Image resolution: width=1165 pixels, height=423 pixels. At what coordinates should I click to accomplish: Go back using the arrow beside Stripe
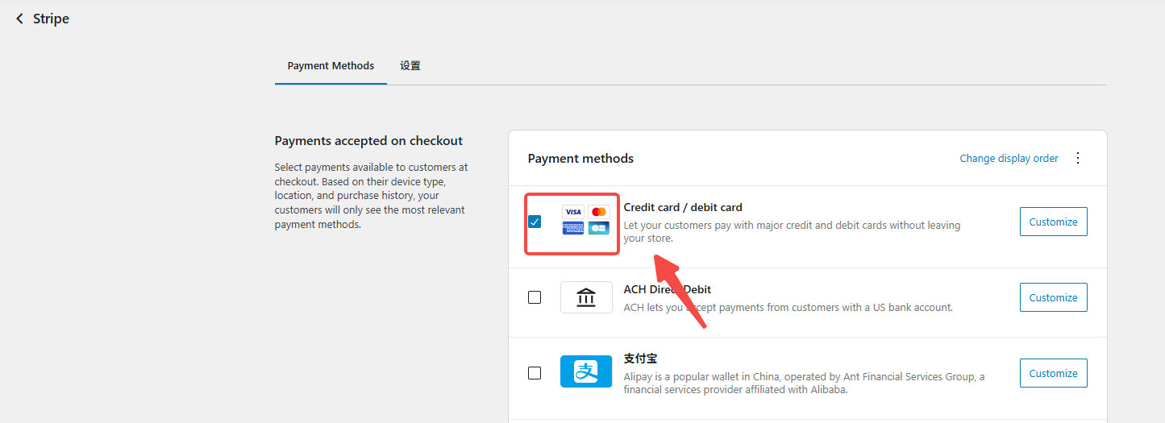19,19
